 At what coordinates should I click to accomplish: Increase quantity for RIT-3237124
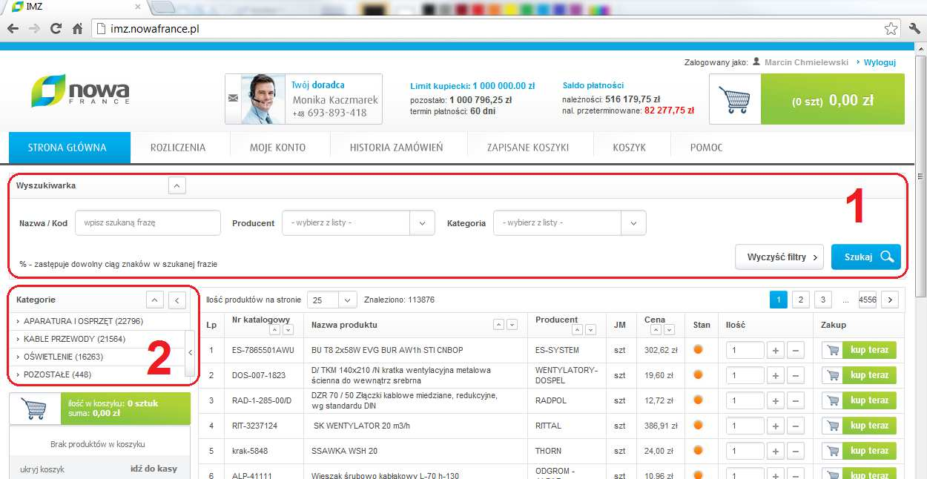[x=774, y=426]
